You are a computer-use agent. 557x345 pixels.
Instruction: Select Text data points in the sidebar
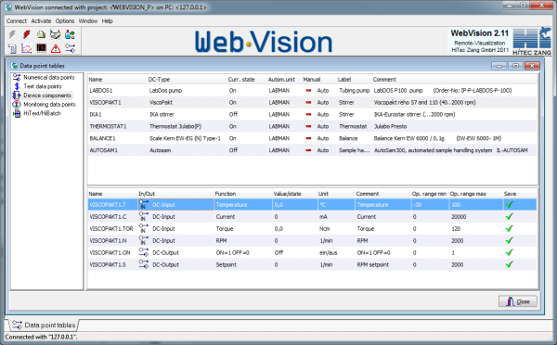tap(43, 86)
